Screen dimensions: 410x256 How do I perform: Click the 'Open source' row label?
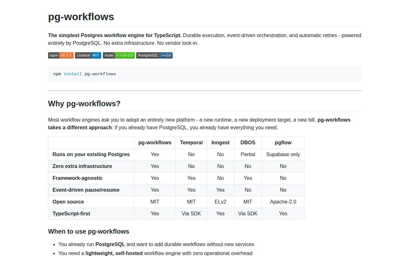(x=68, y=202)
